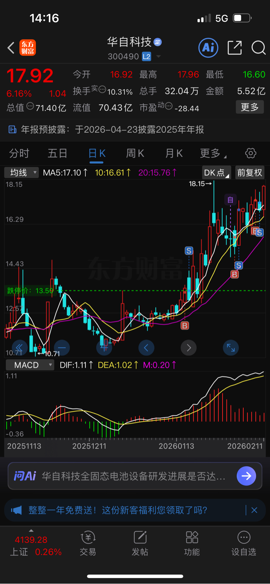
Task: Tap the 总值 info icon
Action: [30, 106]
